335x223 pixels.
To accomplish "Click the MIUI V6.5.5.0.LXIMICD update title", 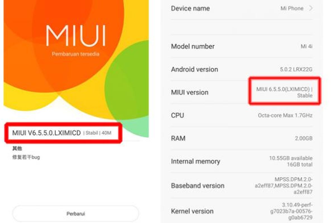I will [46, 133].
